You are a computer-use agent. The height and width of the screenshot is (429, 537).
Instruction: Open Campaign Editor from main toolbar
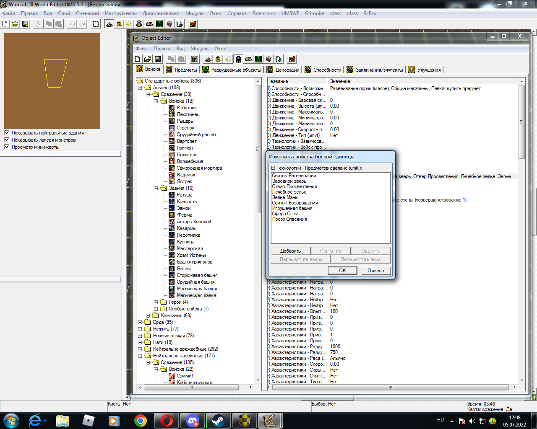149,24
